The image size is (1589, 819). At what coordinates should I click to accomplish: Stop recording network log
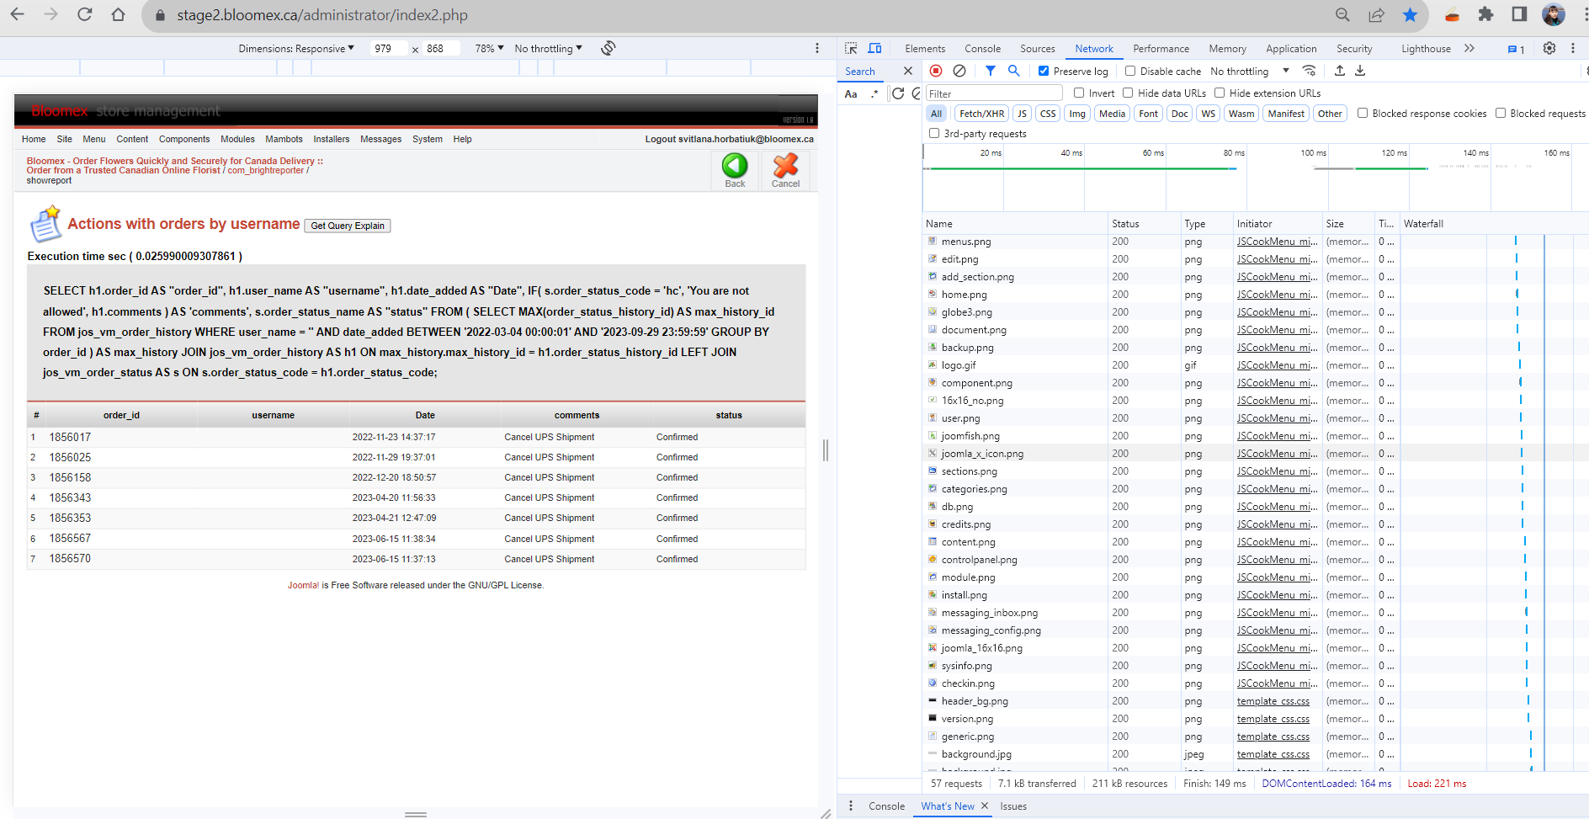point(936,71)
